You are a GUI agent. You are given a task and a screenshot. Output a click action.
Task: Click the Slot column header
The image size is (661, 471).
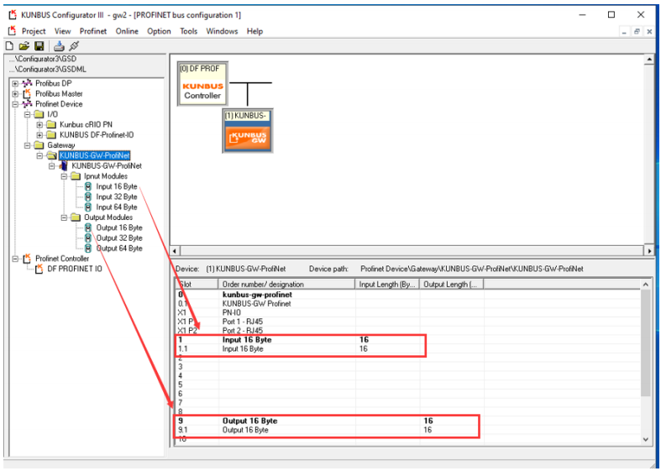(x=197, y=285)
